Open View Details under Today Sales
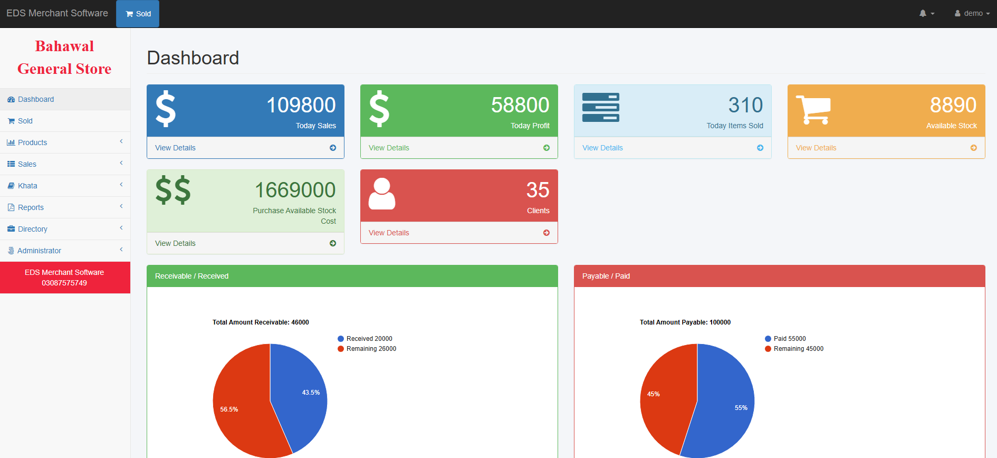Image resolution: width=997 pixels, height=458 pixels. tap(175, 148)
